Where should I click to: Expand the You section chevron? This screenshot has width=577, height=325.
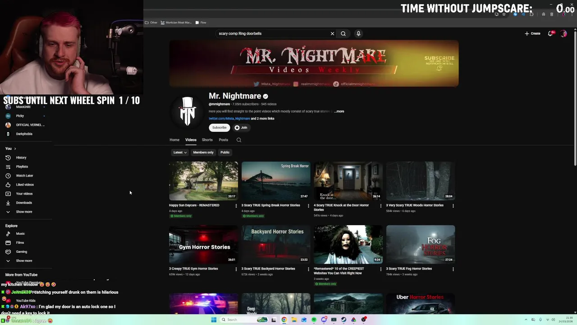(15, 149)
